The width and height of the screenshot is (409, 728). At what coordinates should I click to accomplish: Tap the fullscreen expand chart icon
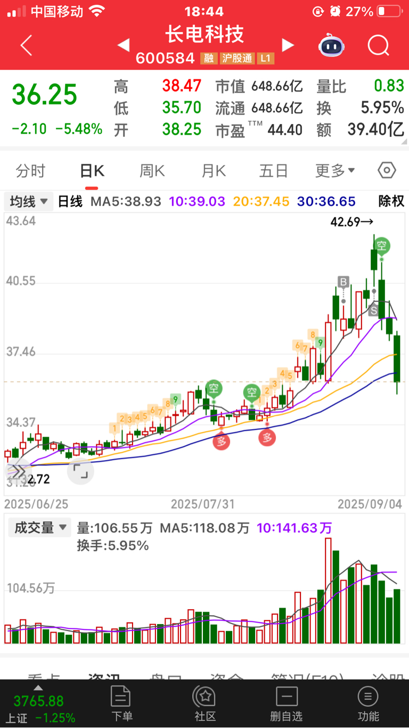(81, 471)
